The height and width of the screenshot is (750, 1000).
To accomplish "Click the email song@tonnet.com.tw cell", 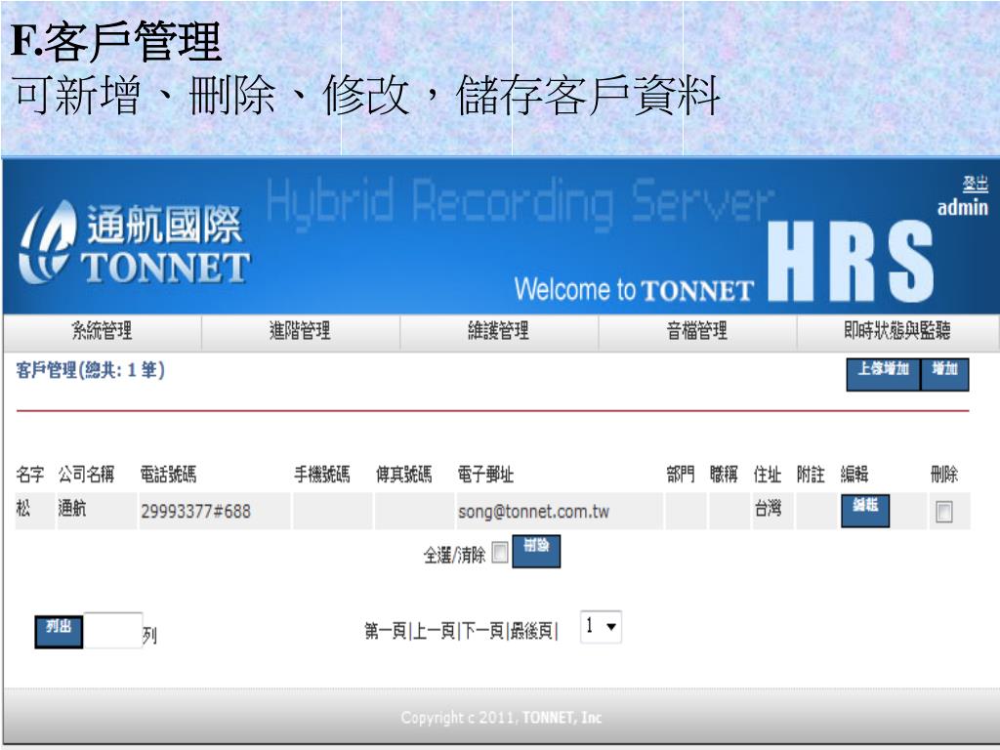I will 560,512.
